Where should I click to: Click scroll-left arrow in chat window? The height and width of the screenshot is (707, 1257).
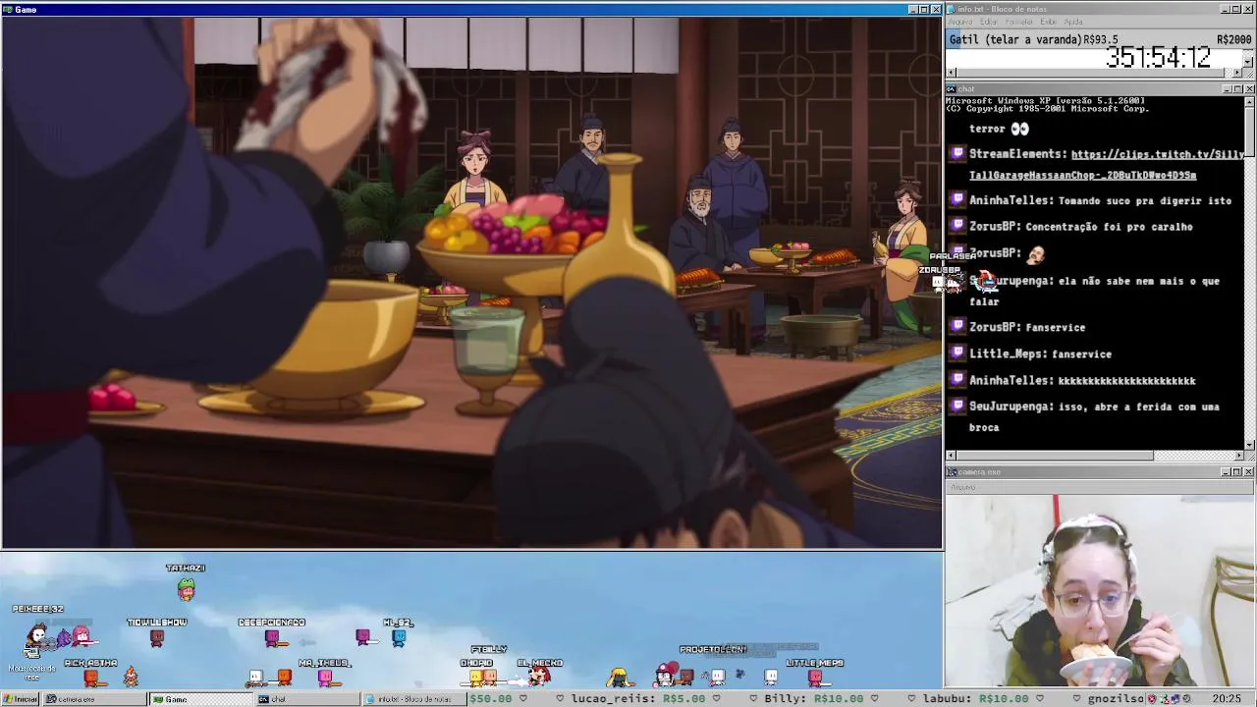951,456
